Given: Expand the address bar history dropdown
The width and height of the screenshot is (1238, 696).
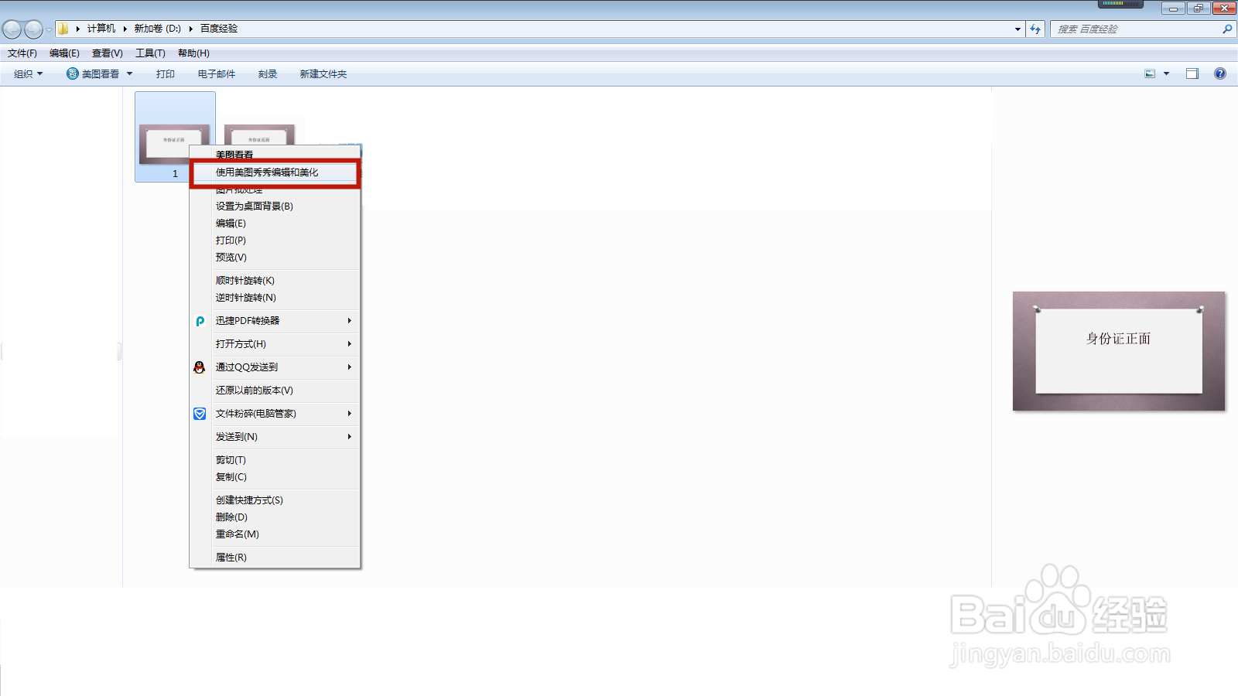Looking at the screenshot, I should pos(1017,29).
